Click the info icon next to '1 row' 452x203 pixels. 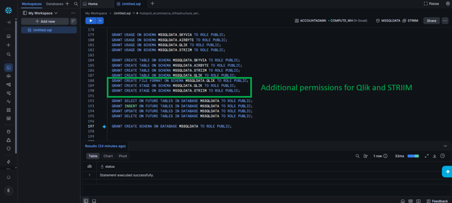[x=385, y=156]
